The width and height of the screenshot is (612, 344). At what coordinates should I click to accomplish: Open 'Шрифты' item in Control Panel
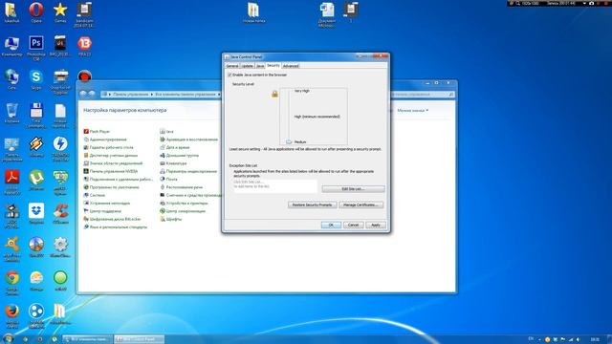tap(171, 219)
